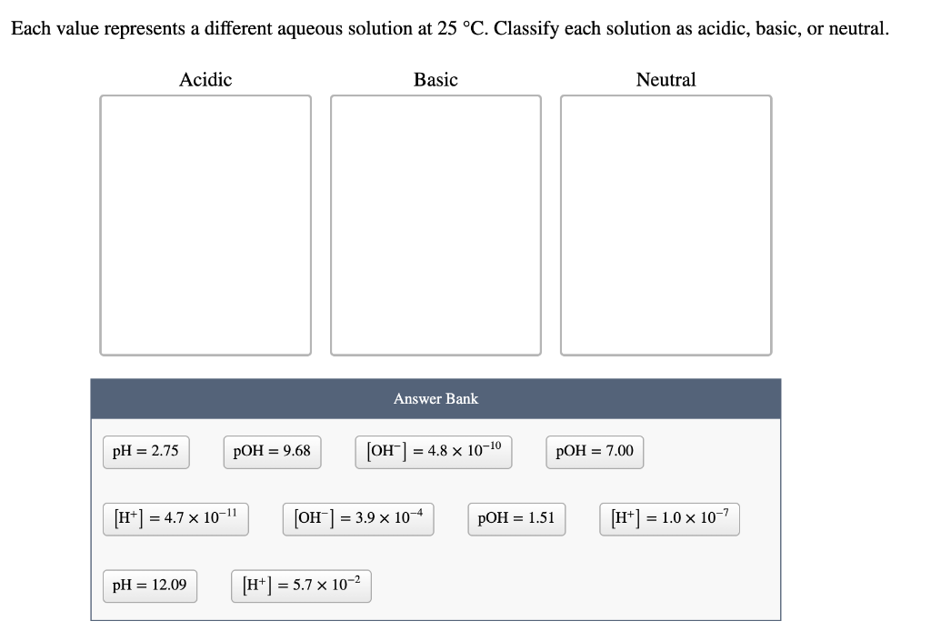Screen dimensions: 931x631
Task: Click the Answer Bank header bar
Action: coord(435,398)
